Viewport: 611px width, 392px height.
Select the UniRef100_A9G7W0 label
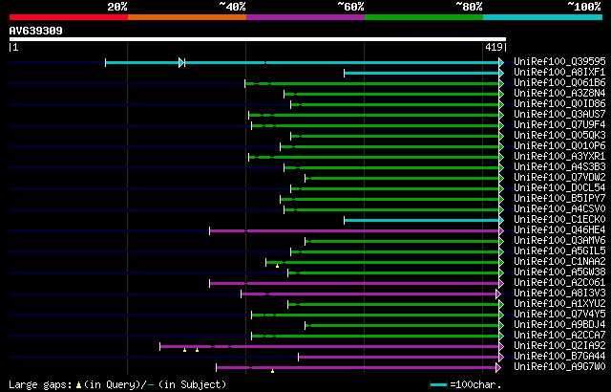[559, 367]
